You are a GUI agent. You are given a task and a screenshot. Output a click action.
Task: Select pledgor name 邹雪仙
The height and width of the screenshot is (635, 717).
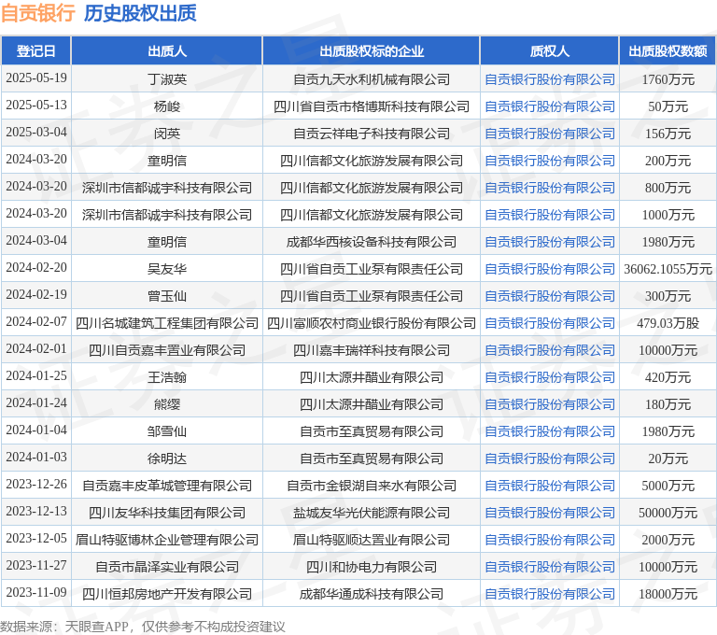tap(167, 431)
